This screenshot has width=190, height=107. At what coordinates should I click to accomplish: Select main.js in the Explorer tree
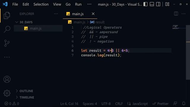pyautogui.click(x=38, y=29)
